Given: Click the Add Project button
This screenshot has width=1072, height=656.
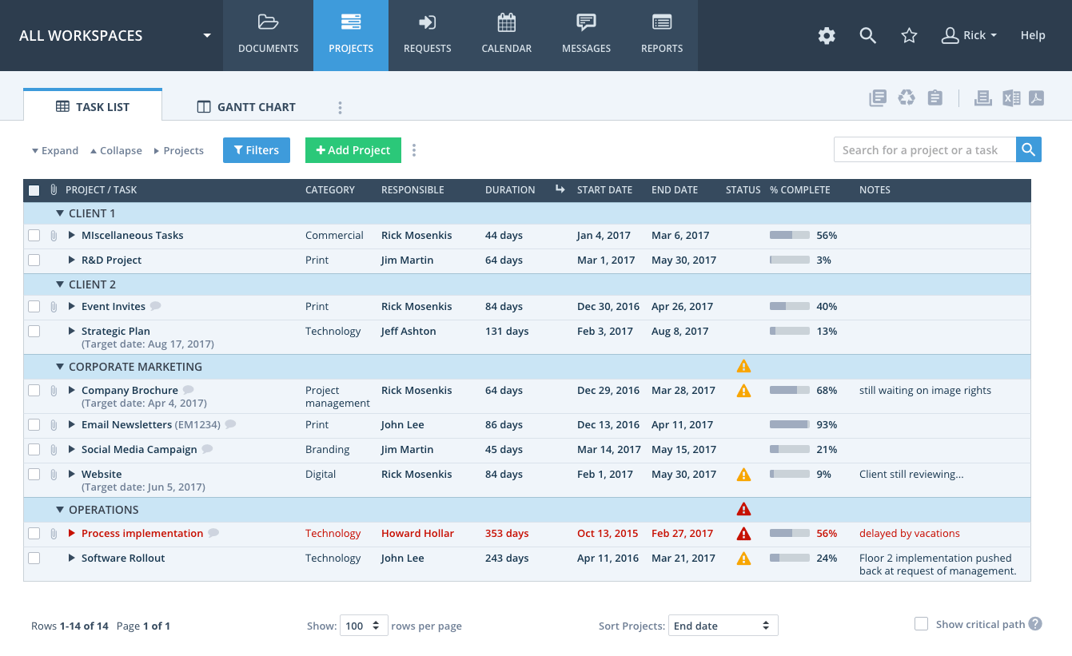Looking at the screenshot, I should (x=353, y=150).
